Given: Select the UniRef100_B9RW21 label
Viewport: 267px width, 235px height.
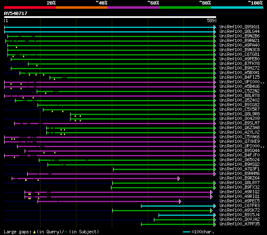Looking at the screenshot, I should [x=239, y=41].
